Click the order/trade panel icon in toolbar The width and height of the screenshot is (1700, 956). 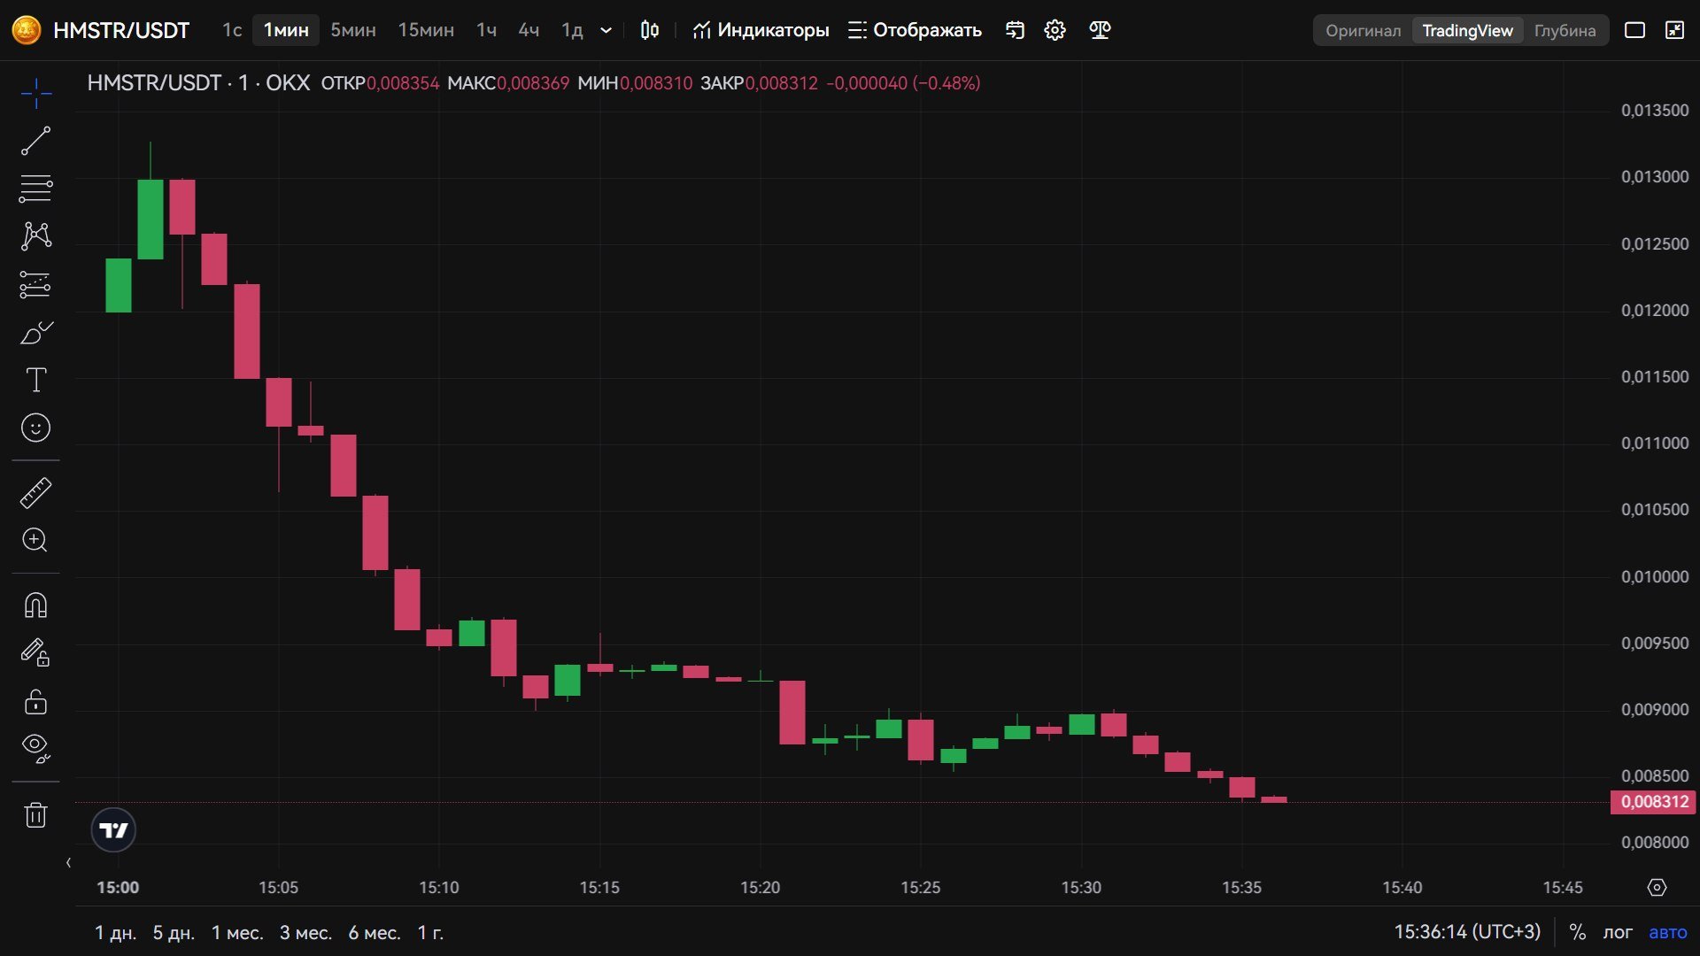click(1015, 30)
